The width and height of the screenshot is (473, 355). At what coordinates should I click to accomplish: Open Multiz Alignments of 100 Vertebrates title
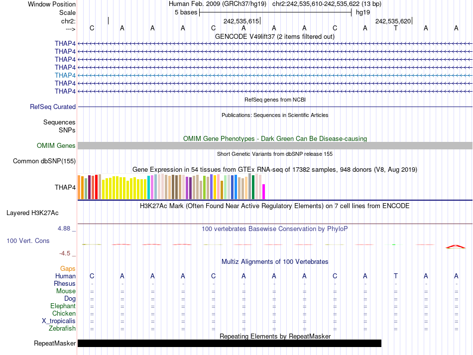tap(274, 261)
